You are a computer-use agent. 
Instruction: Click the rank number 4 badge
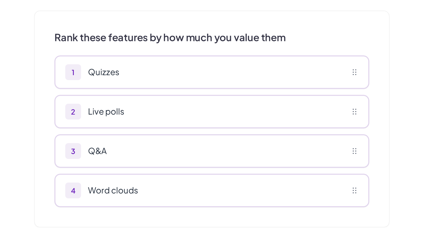click(73, 190)
